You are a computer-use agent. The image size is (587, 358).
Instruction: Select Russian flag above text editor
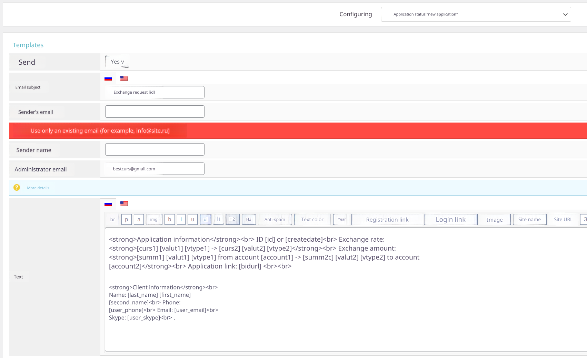point(108,204)
